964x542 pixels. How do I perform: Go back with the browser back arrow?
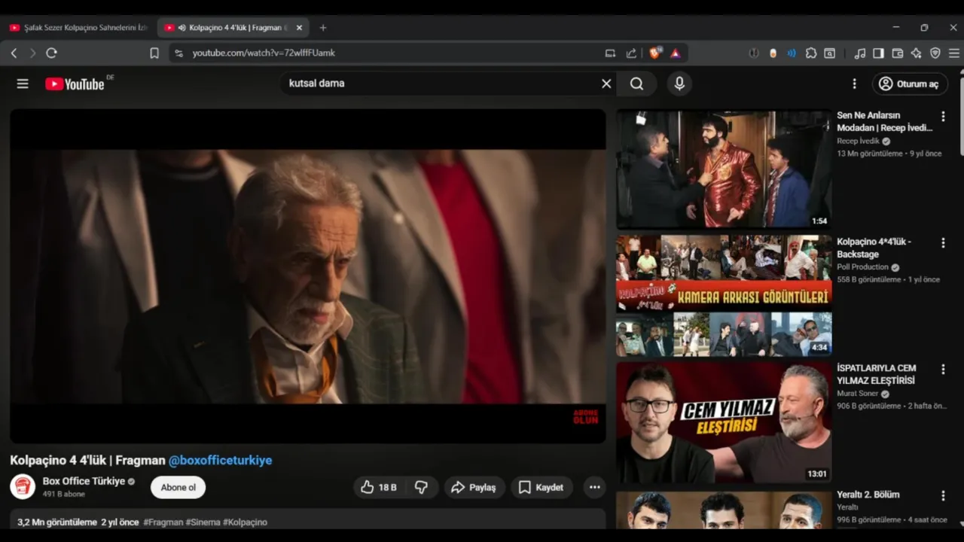tap(14, 53)
